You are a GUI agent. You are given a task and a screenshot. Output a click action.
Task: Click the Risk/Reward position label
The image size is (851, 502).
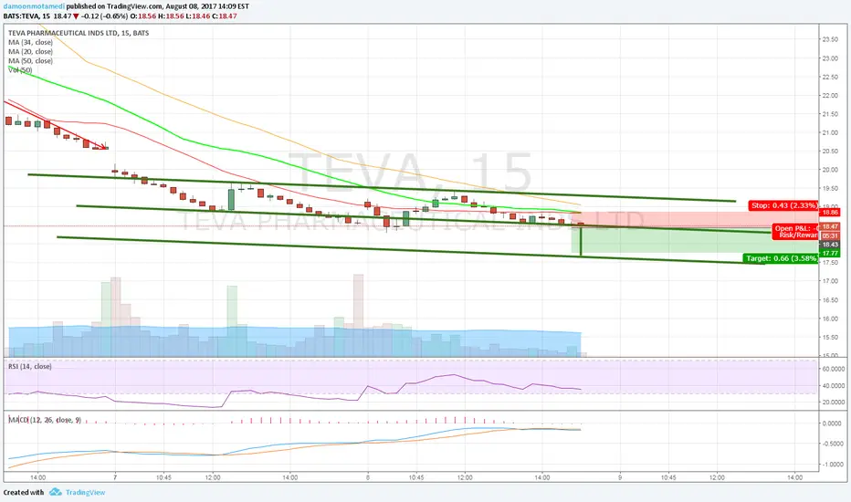(798, 235)
